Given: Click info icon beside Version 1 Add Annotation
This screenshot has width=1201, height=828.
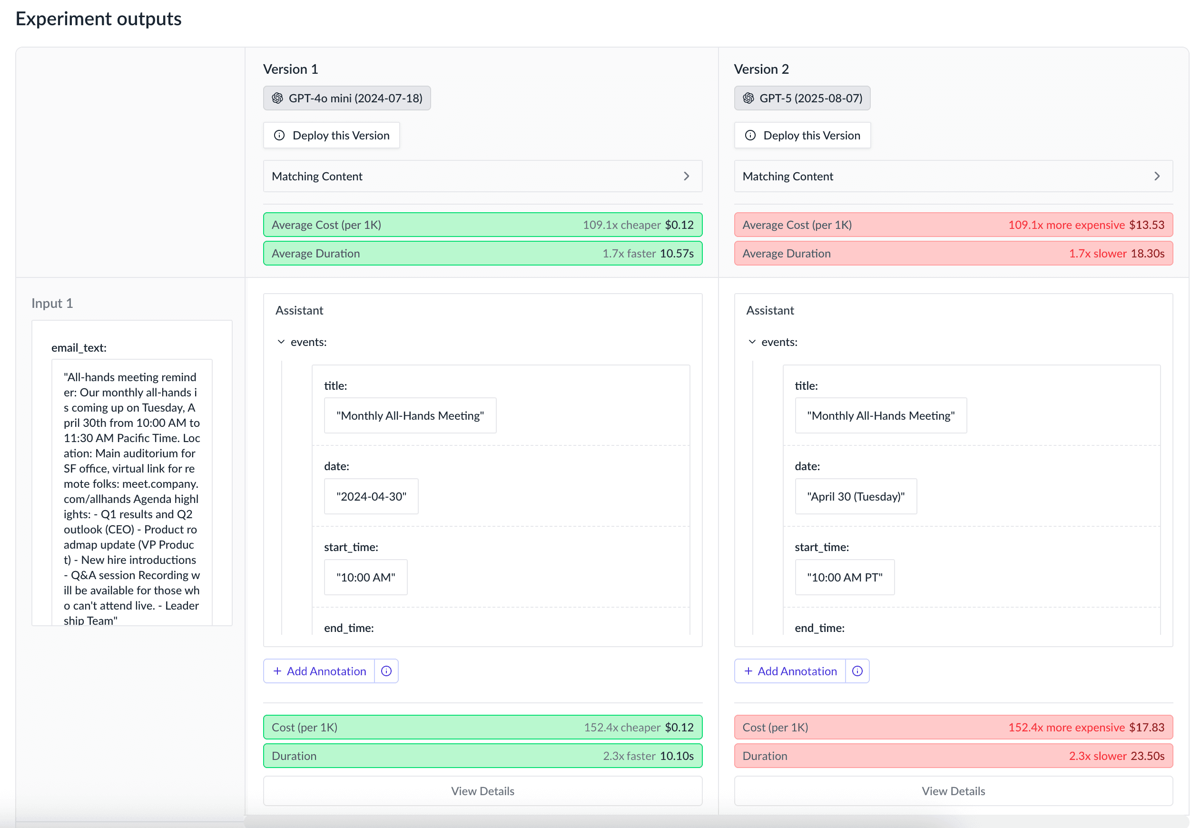Looking at the screenshot, I should (386, 671).
